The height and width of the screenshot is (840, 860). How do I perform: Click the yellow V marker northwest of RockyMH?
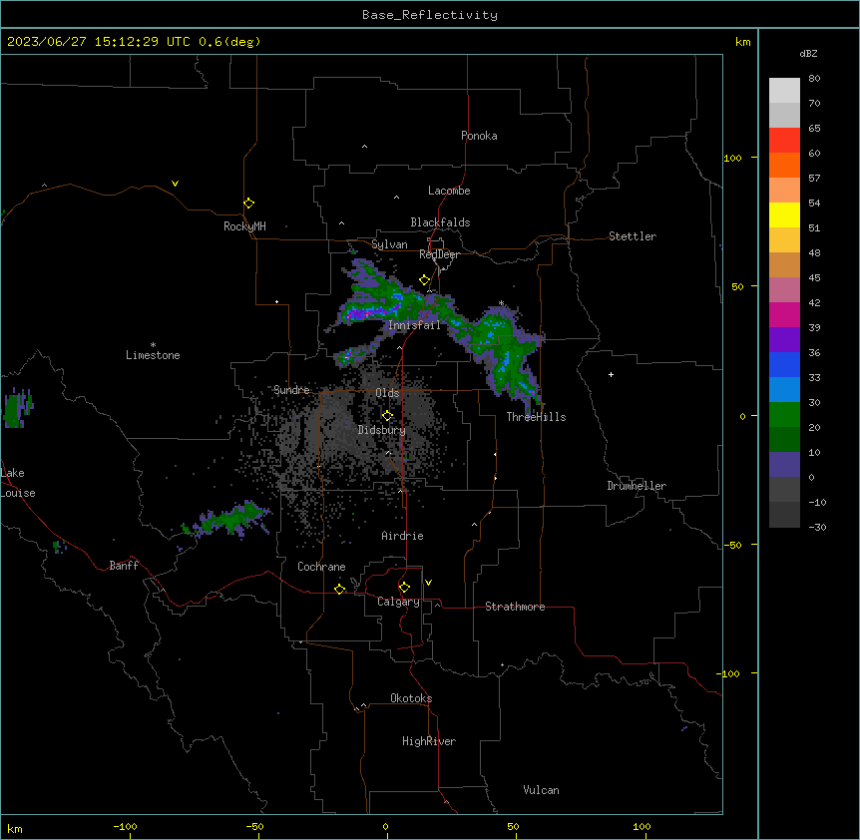click(x=175, y=184)
